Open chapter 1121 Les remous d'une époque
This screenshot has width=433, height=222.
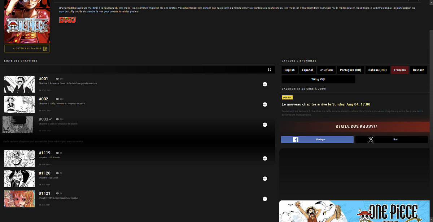58,198
